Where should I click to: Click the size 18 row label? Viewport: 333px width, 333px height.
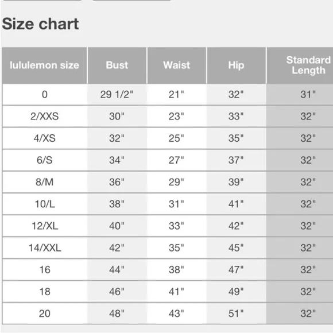(x=45, y=292)
